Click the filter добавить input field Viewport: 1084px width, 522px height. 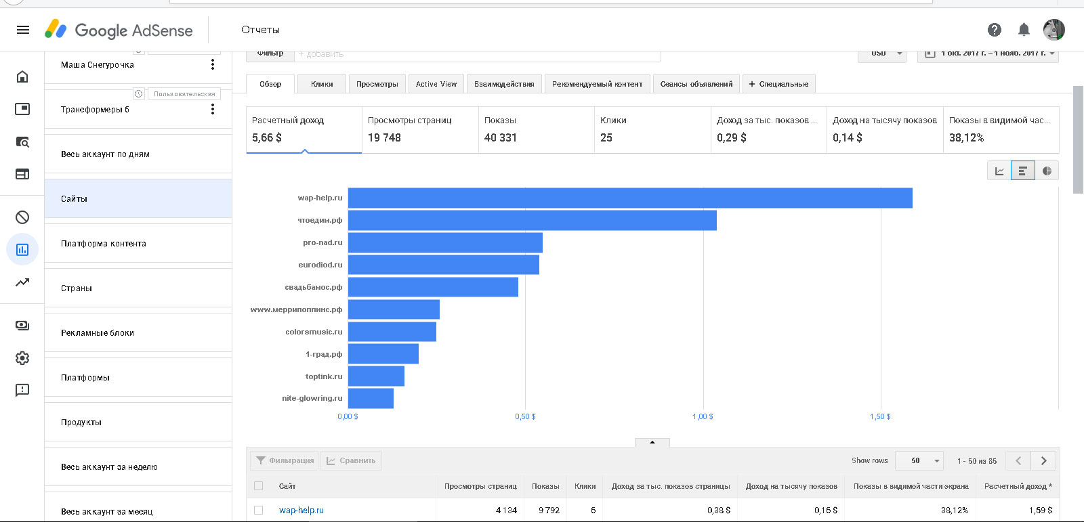coord(478,55)
